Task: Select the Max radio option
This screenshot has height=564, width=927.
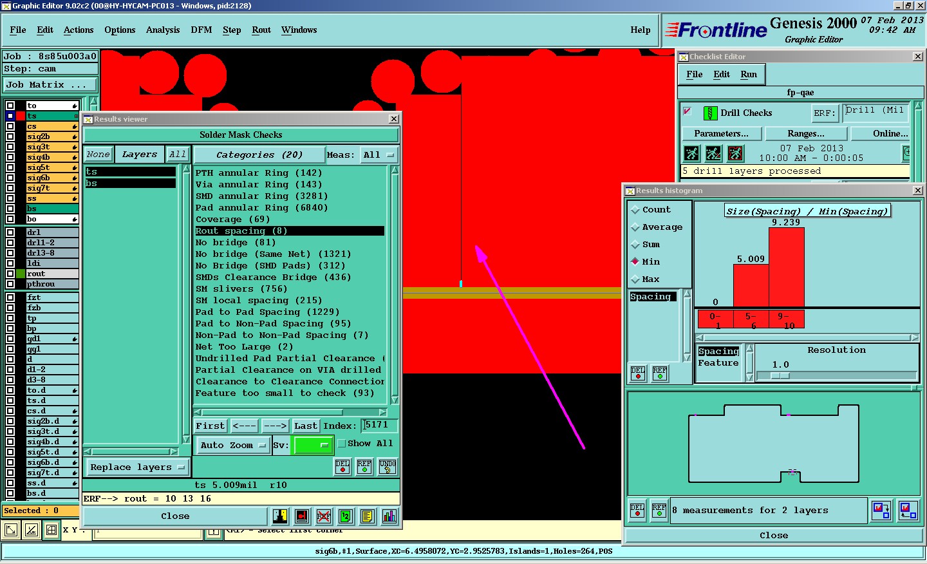Action: click(x=635, y=279)
